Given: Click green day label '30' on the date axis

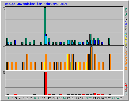Looking at the screenshot, I should 117,98.
